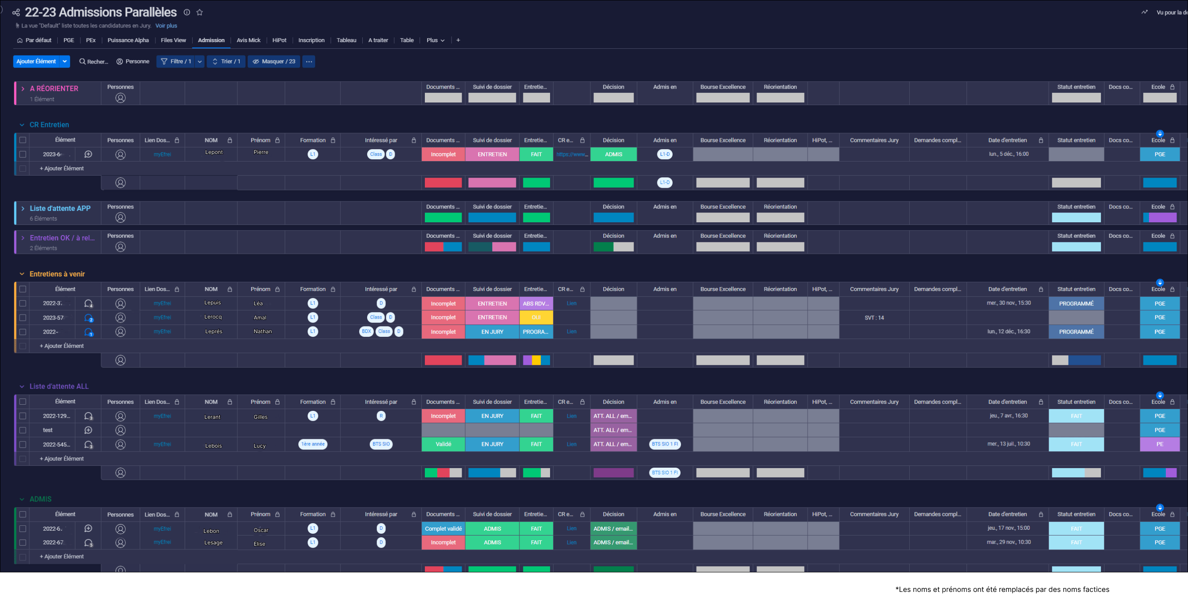
Task: Open the add-update icon for test row
Action: tap(88, 430)
